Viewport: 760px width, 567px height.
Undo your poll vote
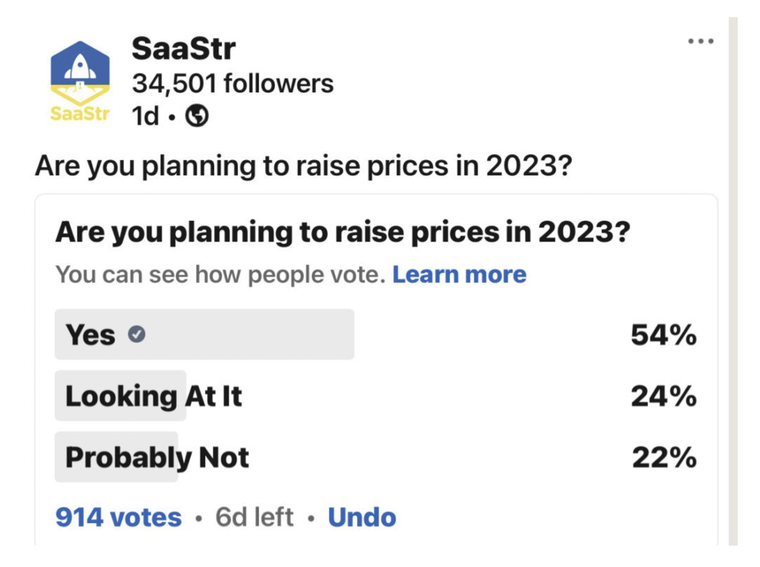tap(362, 517)
